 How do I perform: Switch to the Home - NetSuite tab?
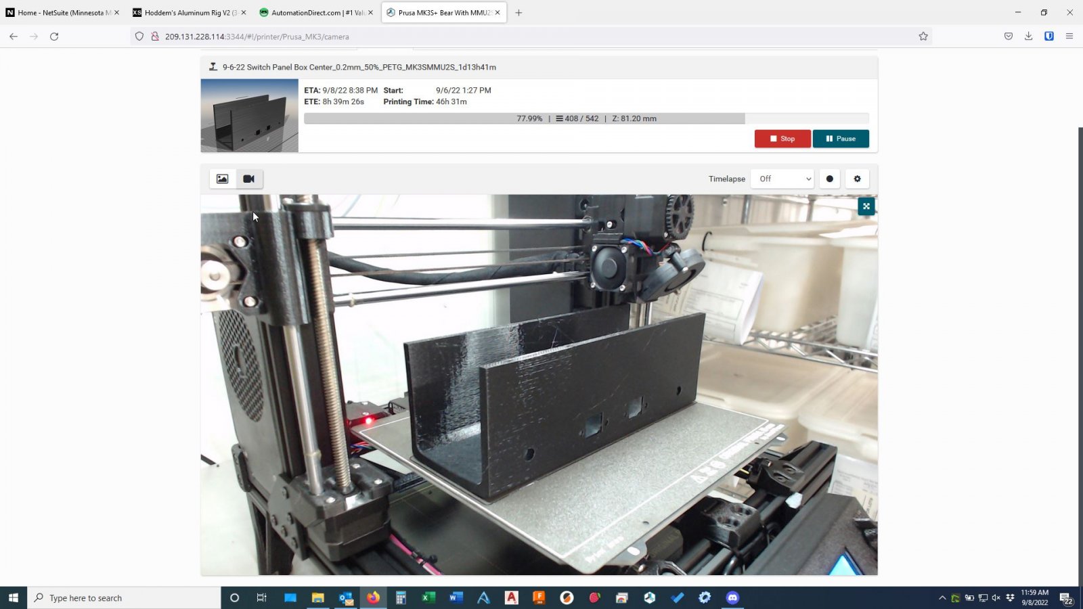(60, 13)
